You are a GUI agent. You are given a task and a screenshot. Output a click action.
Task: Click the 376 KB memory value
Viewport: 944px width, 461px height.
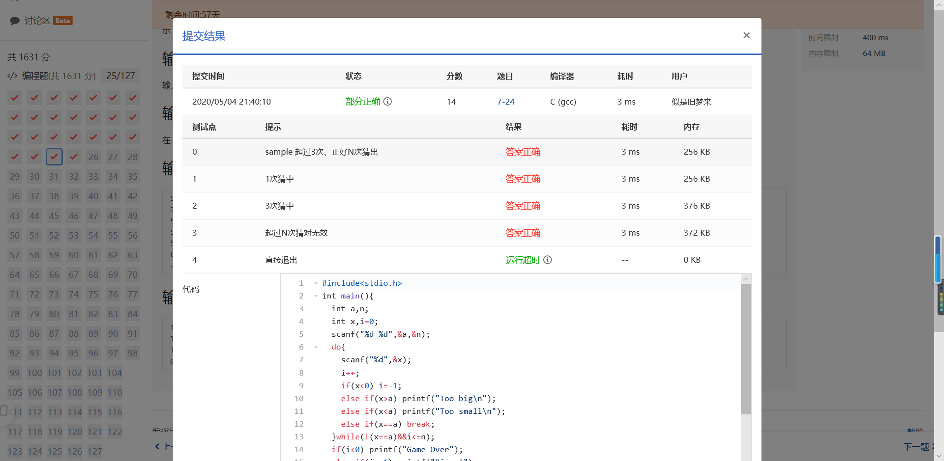pos(697,206)
